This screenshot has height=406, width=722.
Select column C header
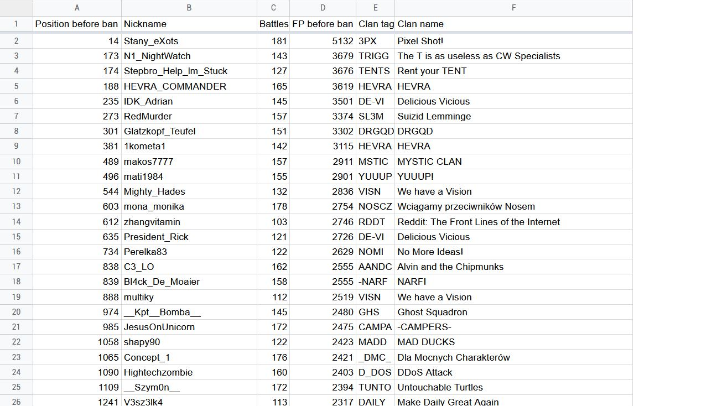point(273,8)
